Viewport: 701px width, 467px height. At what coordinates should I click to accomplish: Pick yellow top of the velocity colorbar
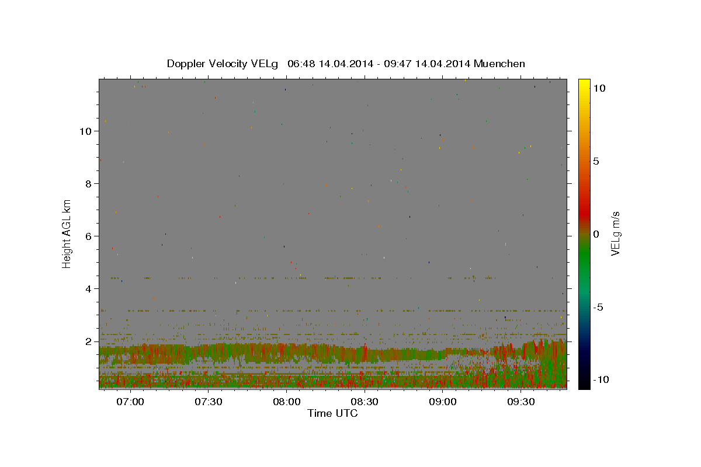[x=583, y=85]
